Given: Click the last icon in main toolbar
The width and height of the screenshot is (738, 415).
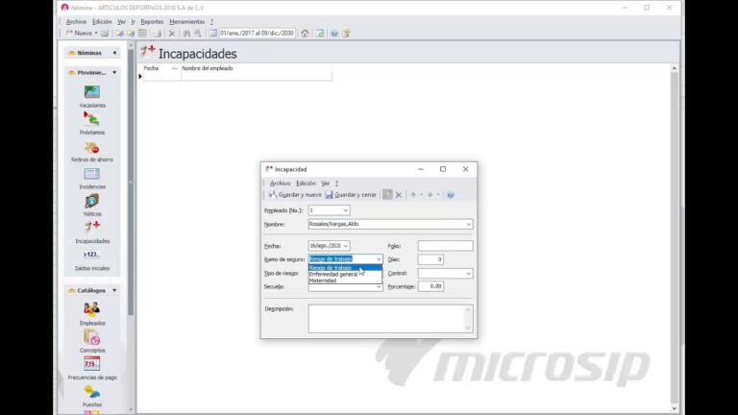Looking at the screenshot, I should pyautogui.click(x=346, y=34).
